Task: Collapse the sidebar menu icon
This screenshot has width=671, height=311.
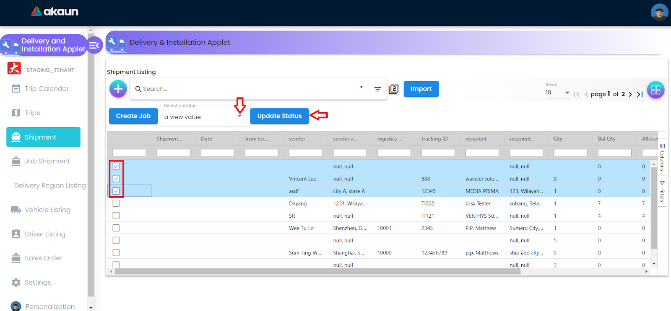Action: click(x=94, y=45)
